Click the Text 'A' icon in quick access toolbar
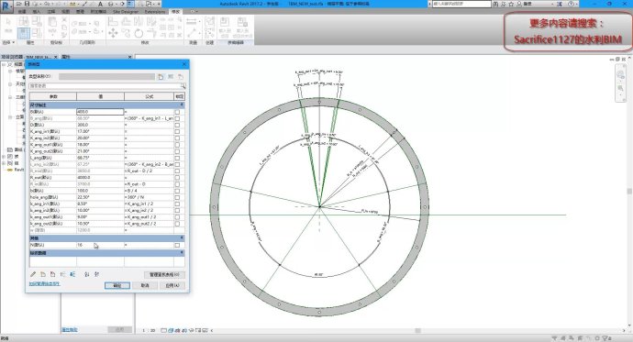The height and width of the screenshot is (342, 633). click(x=100, y=4)
